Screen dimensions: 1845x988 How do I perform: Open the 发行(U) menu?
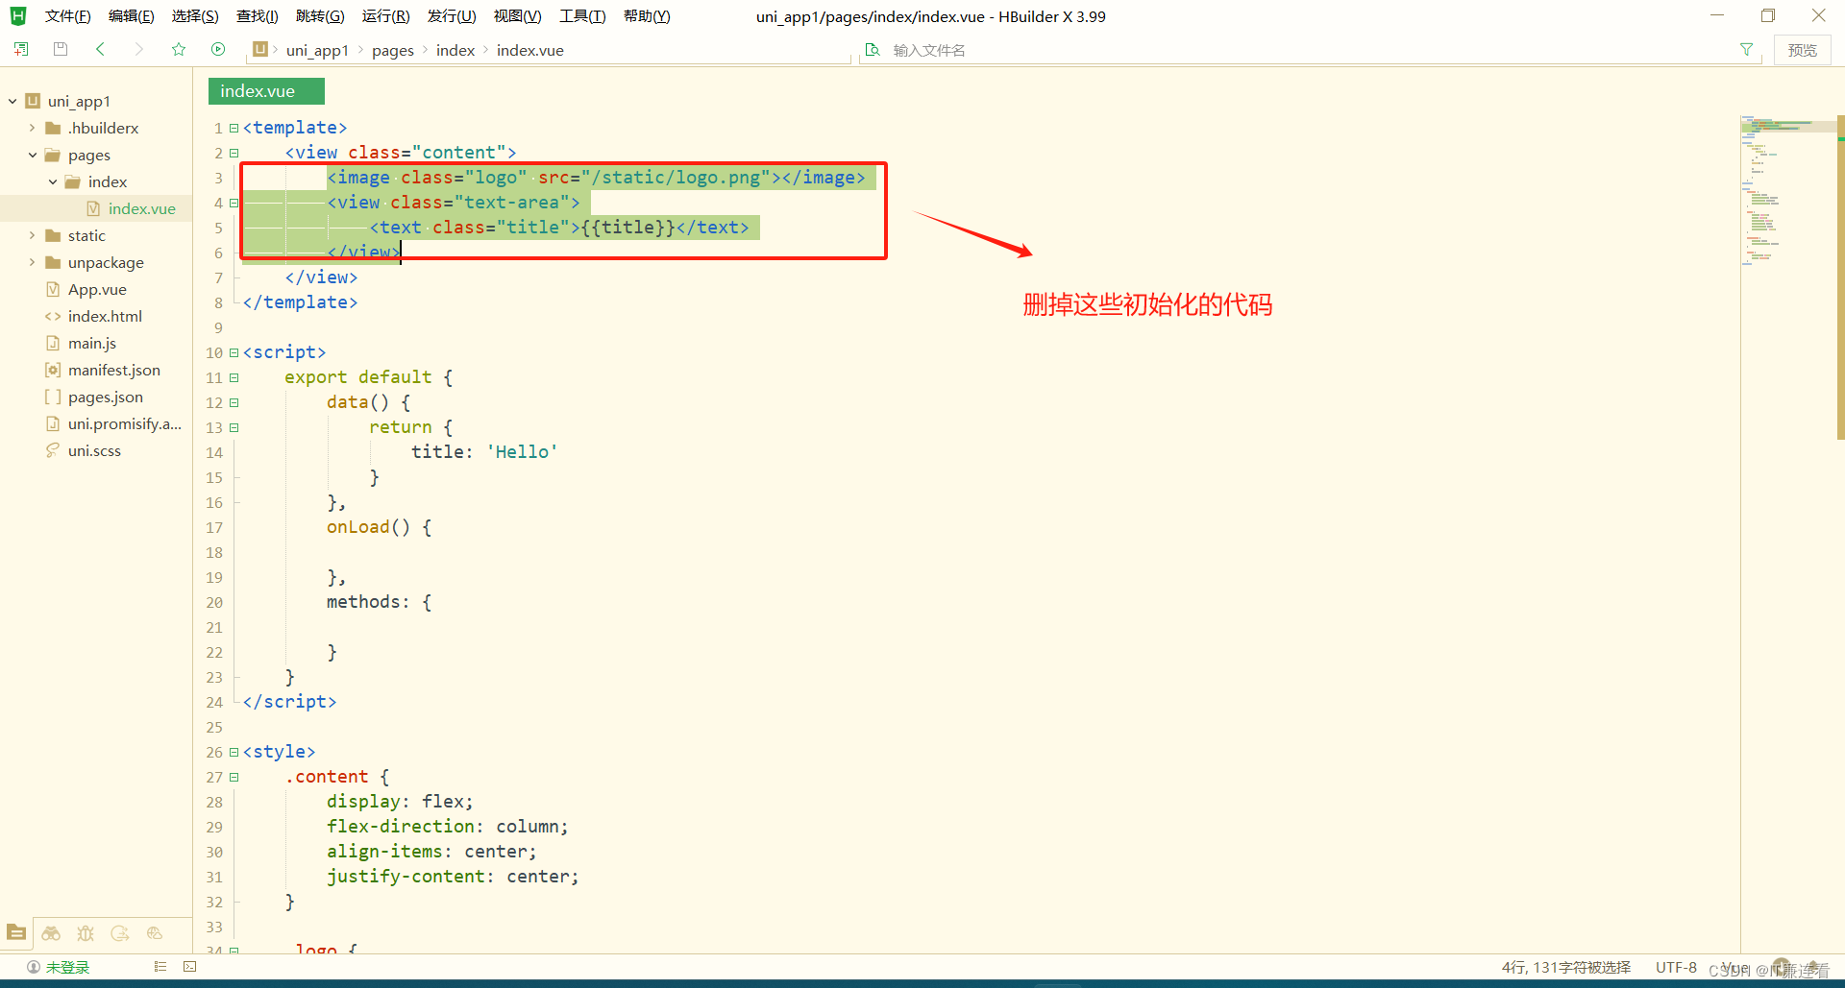click(x=452, y=16)
